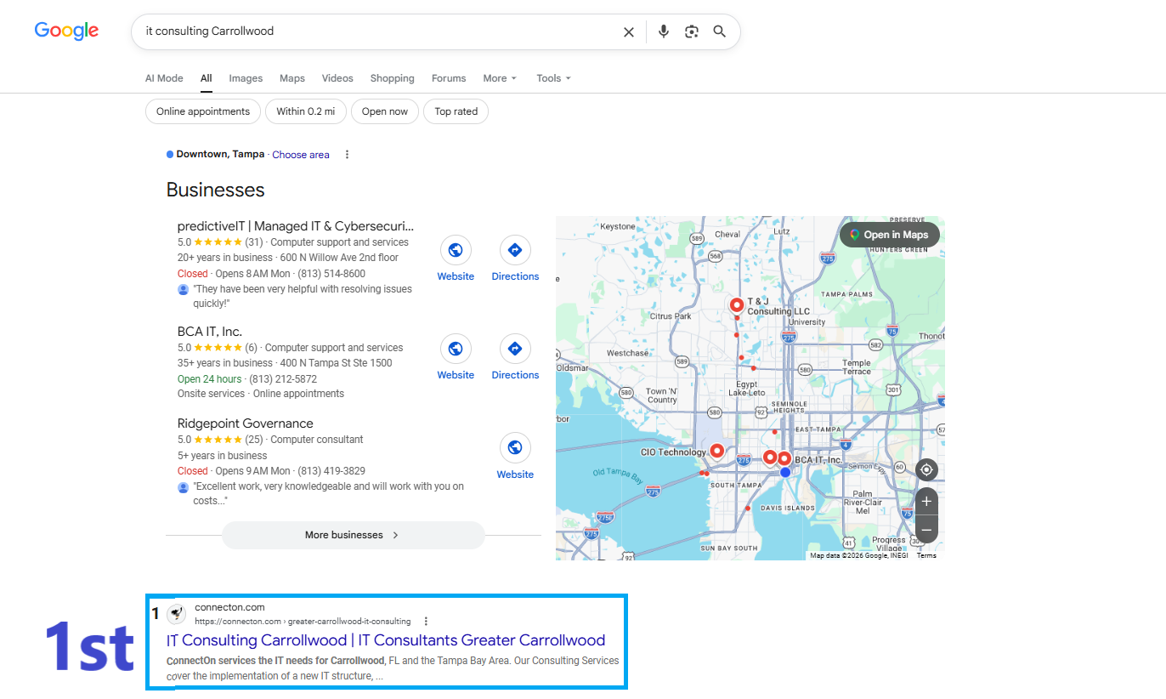The width and height of the screenshot is (1166, 699).
Task: Switch to the Images tab
Action: coord(246,78)
